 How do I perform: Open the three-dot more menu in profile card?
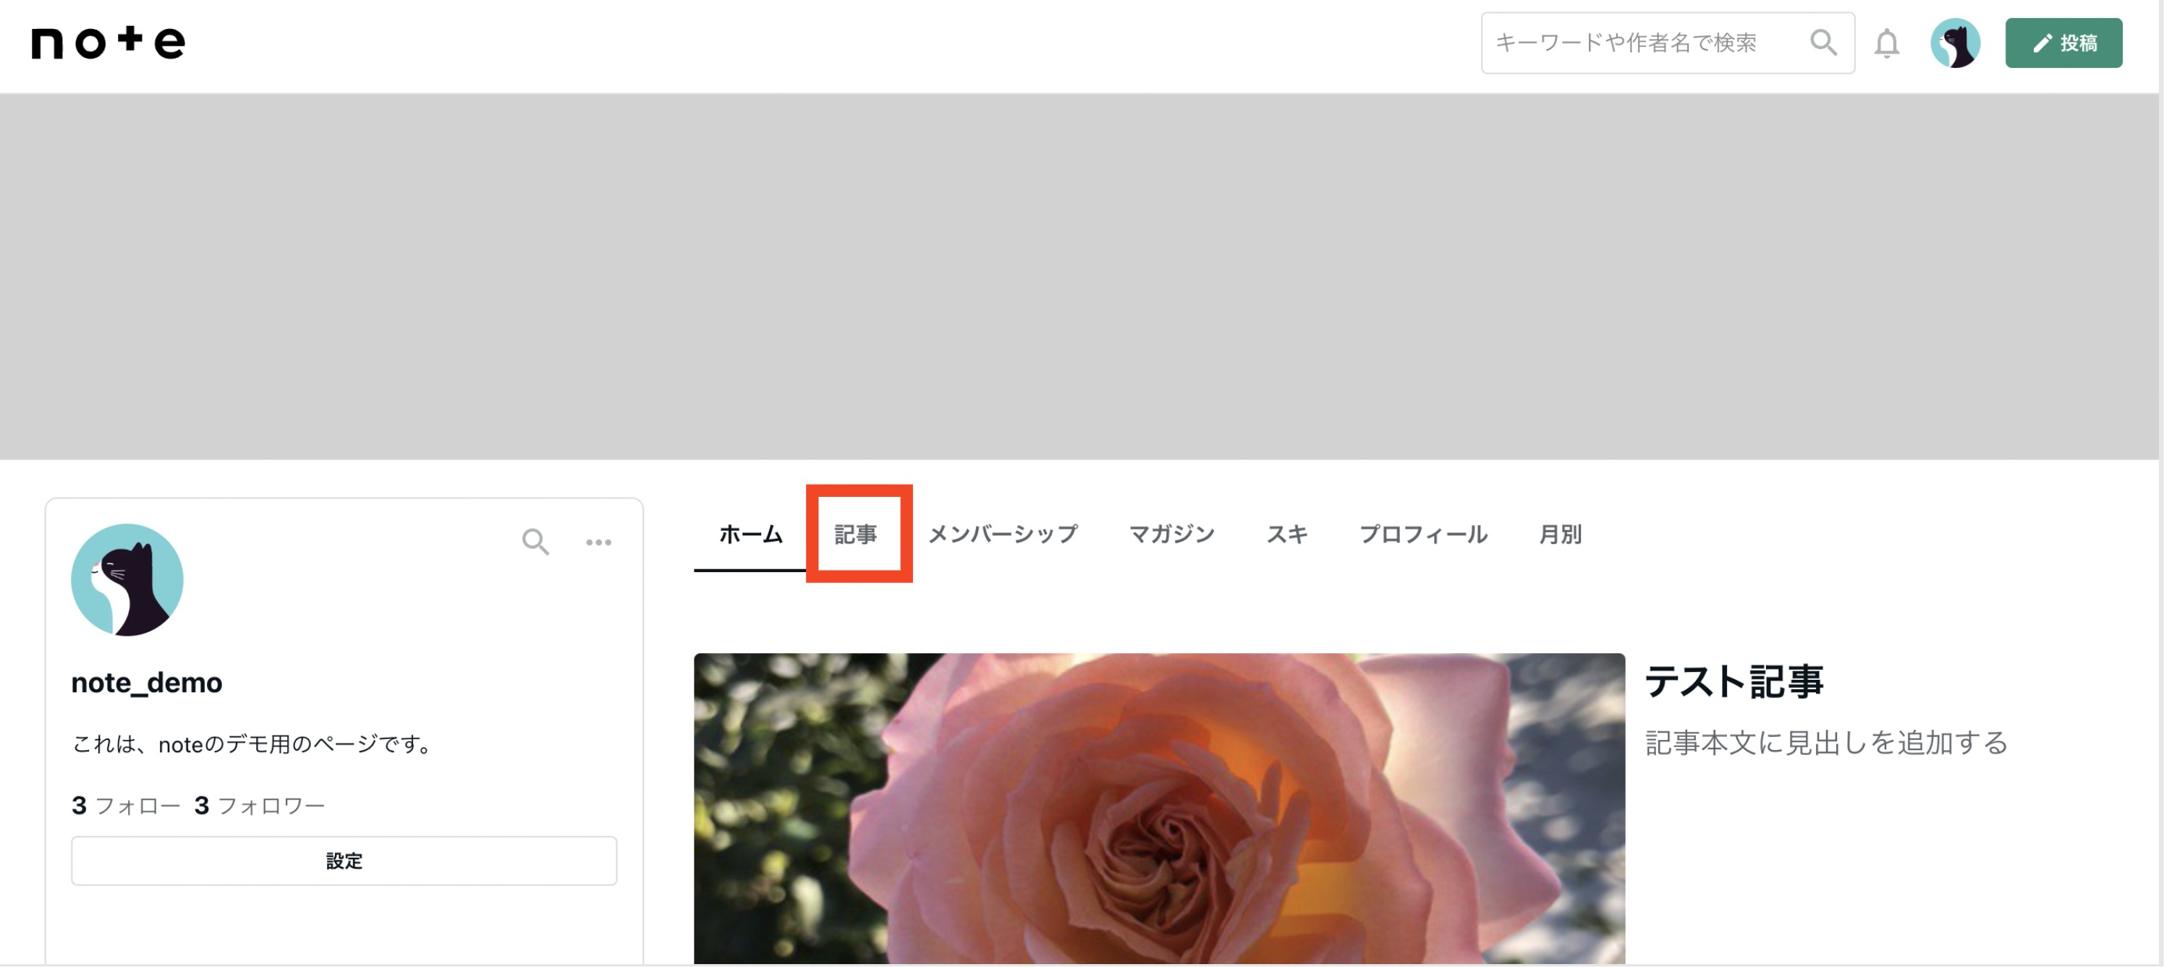click(599, 542)
